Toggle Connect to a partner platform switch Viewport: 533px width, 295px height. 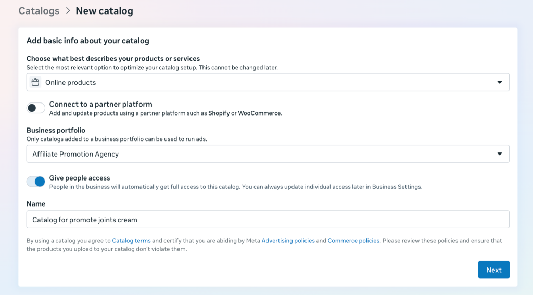point(36,108)
